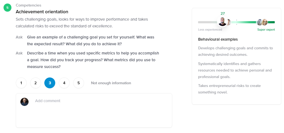Viewport: 284px width, 133px height.
Task: Click the grey Less experienced end of scale
Action: tap(208, 22)
